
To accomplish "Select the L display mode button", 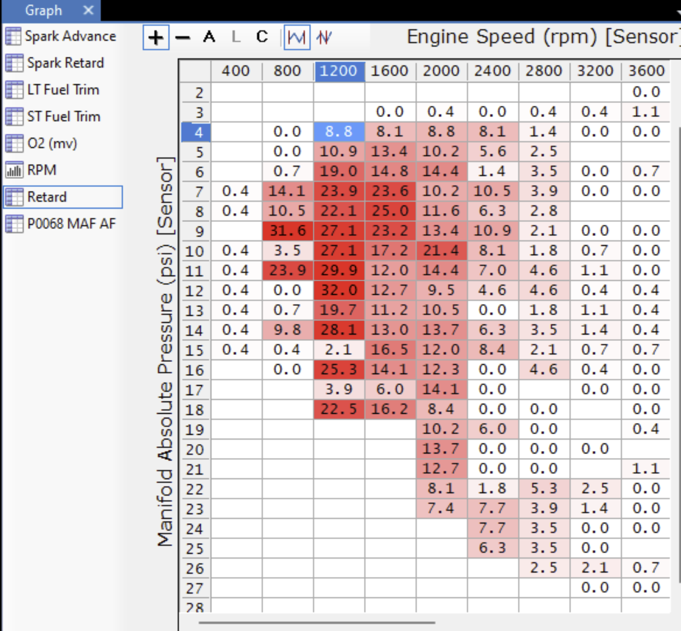I will coord(236,36).
